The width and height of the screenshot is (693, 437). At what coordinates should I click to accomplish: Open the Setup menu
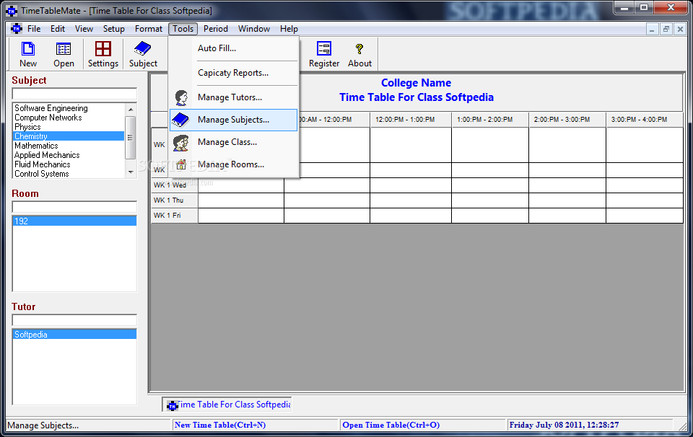click(x=113, y=29)
